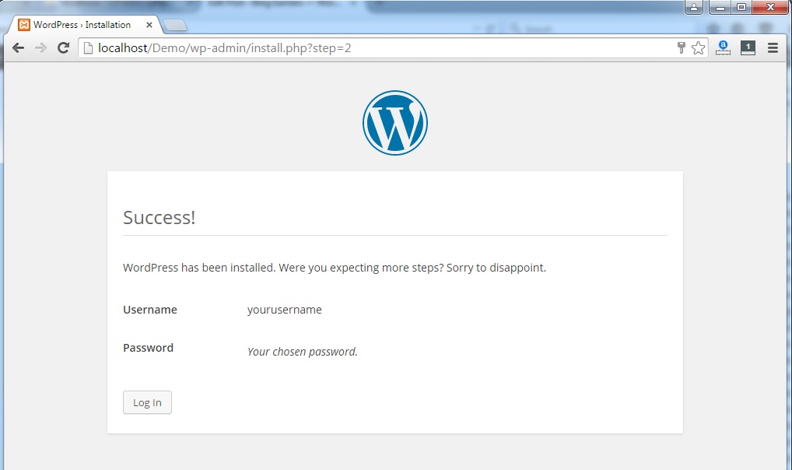Viewport: 792px width, 470px height.
Task: Click the Password label
Action: click(148, 348)
